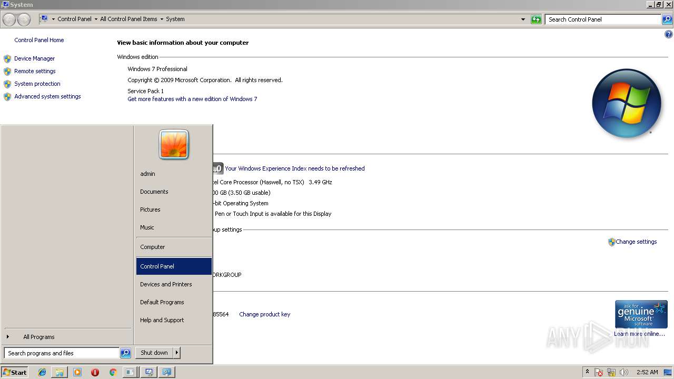Screen dimensions: 674x379
Task: Expand the dropdown arrow before Control Panel breadcrumb
Action: tap(53, 19)
